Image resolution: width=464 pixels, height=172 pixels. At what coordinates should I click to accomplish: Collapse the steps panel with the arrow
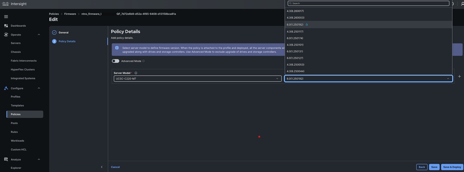(x=102, y=167)
